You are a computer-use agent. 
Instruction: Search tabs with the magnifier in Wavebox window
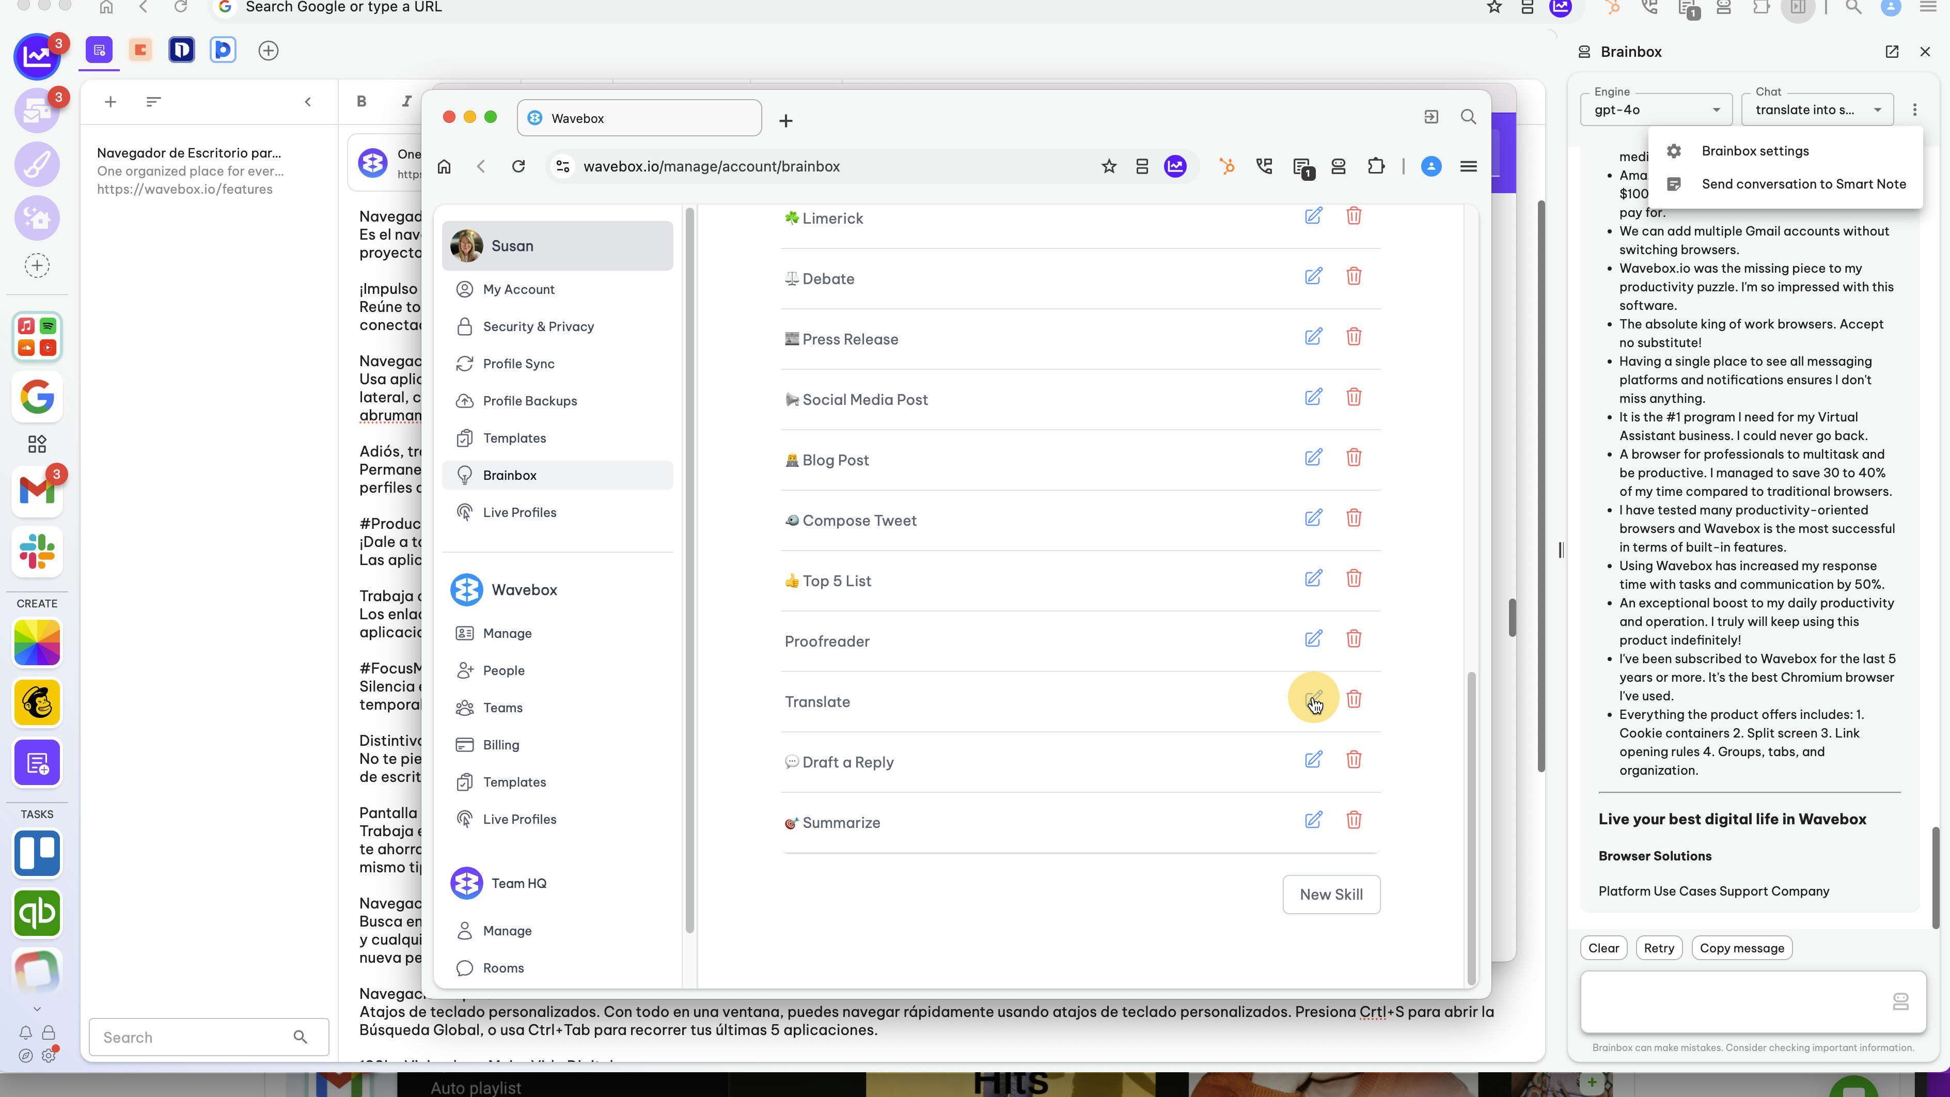tap(1468, 117)
